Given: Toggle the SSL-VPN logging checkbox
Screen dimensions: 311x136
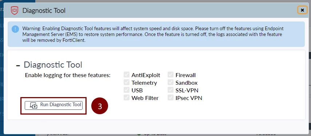Looking at the screenshot, I should [x=171, y=90].
